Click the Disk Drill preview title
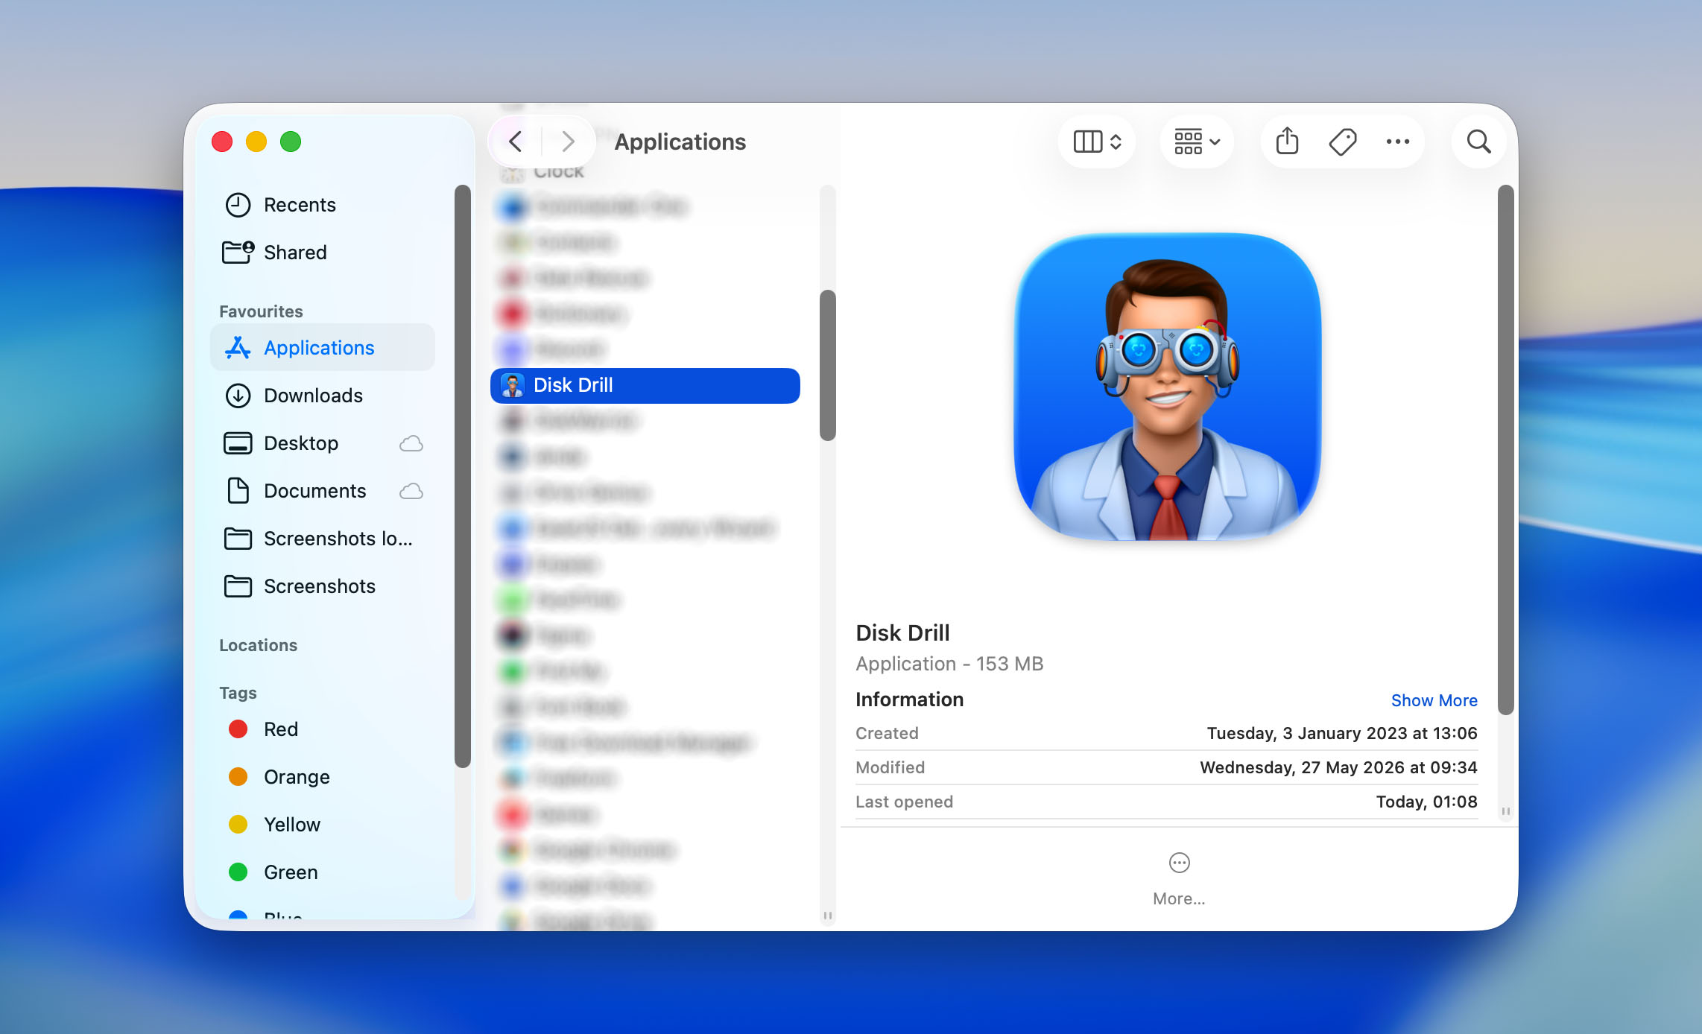 tap(902, 632)
